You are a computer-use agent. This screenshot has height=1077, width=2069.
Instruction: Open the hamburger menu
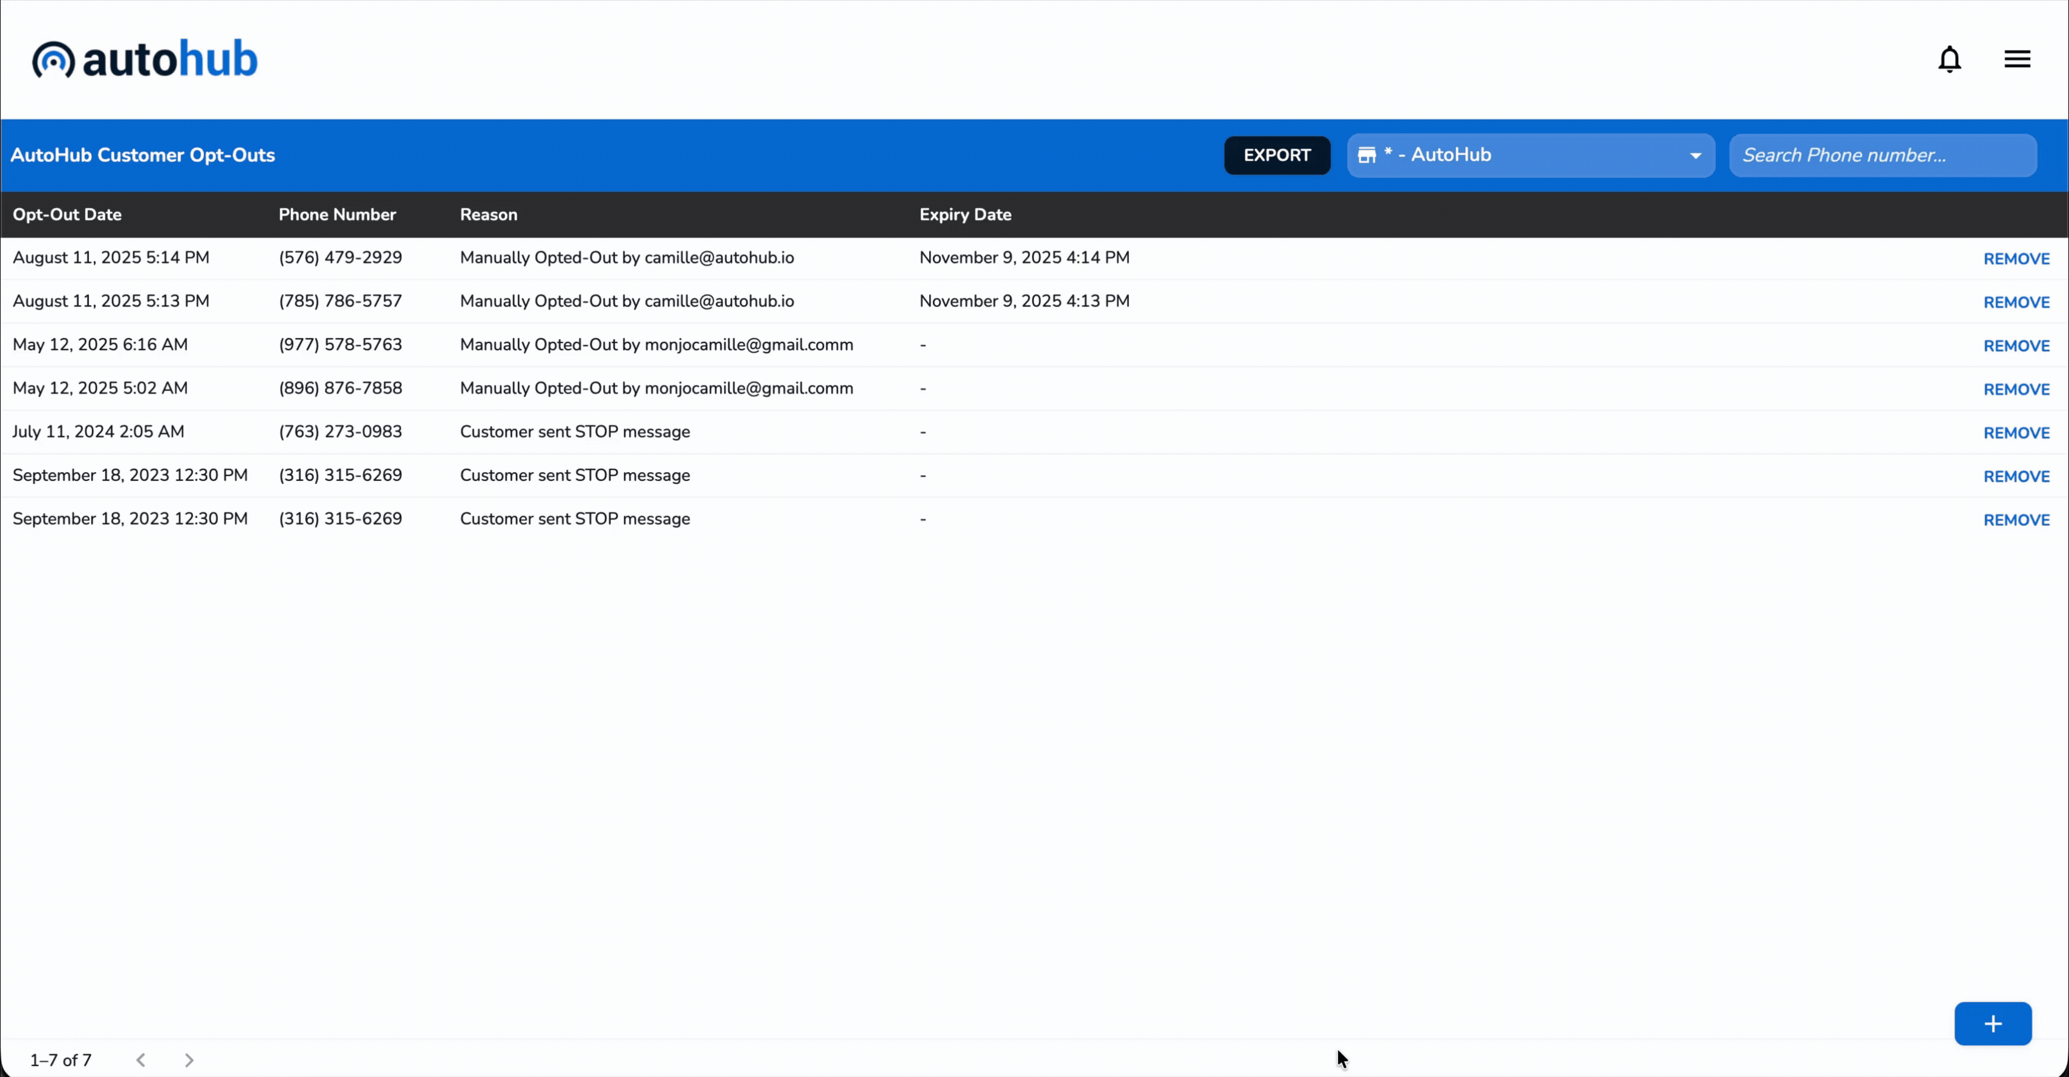2017,59
